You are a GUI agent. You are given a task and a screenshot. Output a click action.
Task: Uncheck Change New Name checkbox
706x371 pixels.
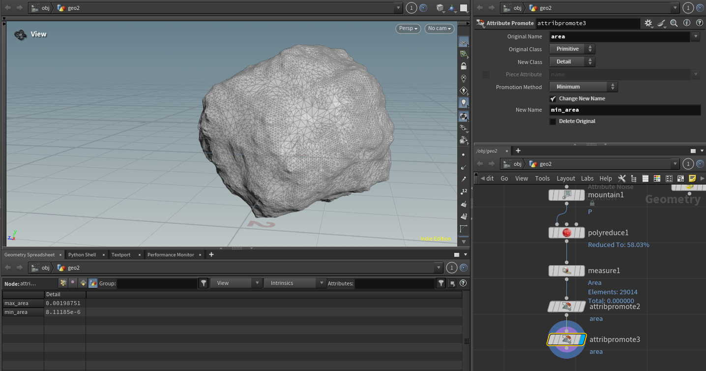tap(553, 98)
